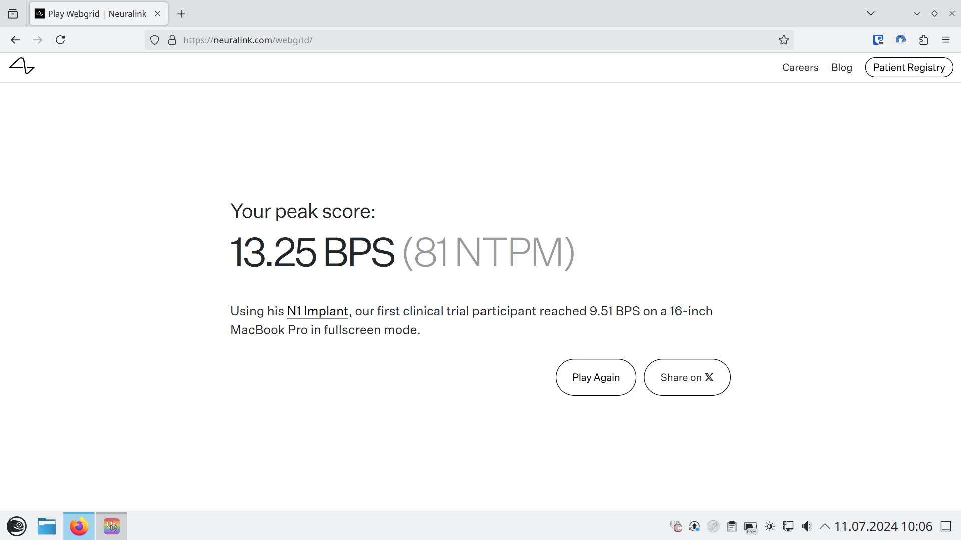
Task: Open the software updates tray icon
Action: click(694, 526)
